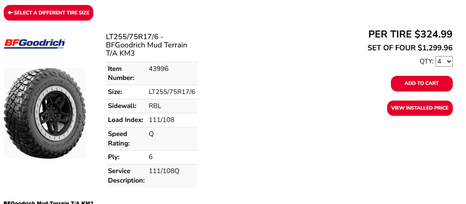The image size is (466, 204).
Task: Click the BFGoodrich brand logo
Action: tap(35, 44)
